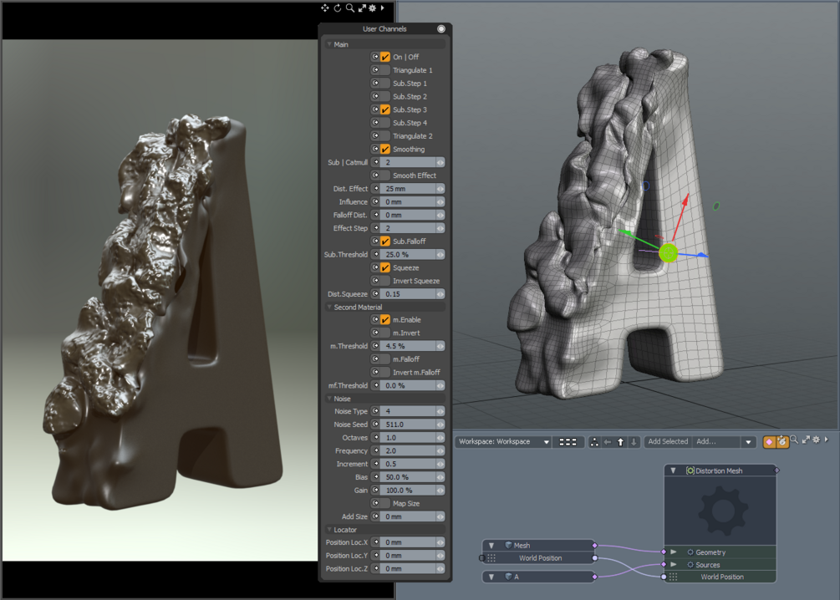Screen dimensions: 840x600
Task: Click the snapping icon near the schematic toolbar right
Action: (771, 441)
